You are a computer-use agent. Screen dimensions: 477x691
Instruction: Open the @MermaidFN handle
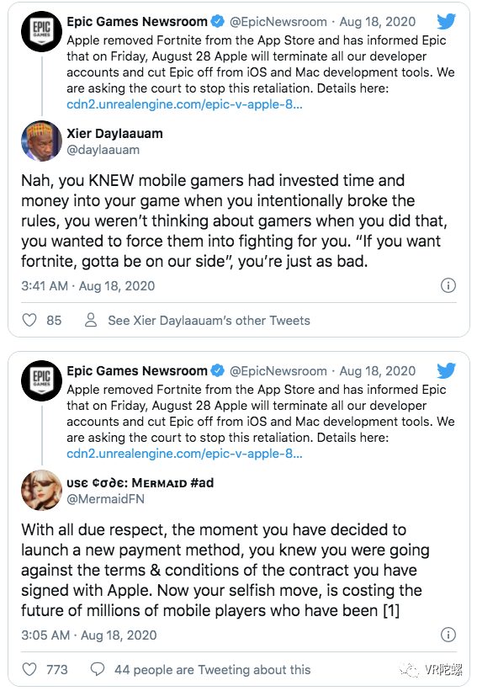click(x=105, y=499)
